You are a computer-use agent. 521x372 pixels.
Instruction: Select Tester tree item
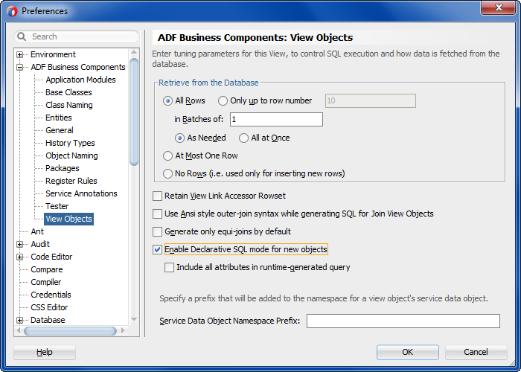pos(57,206)
